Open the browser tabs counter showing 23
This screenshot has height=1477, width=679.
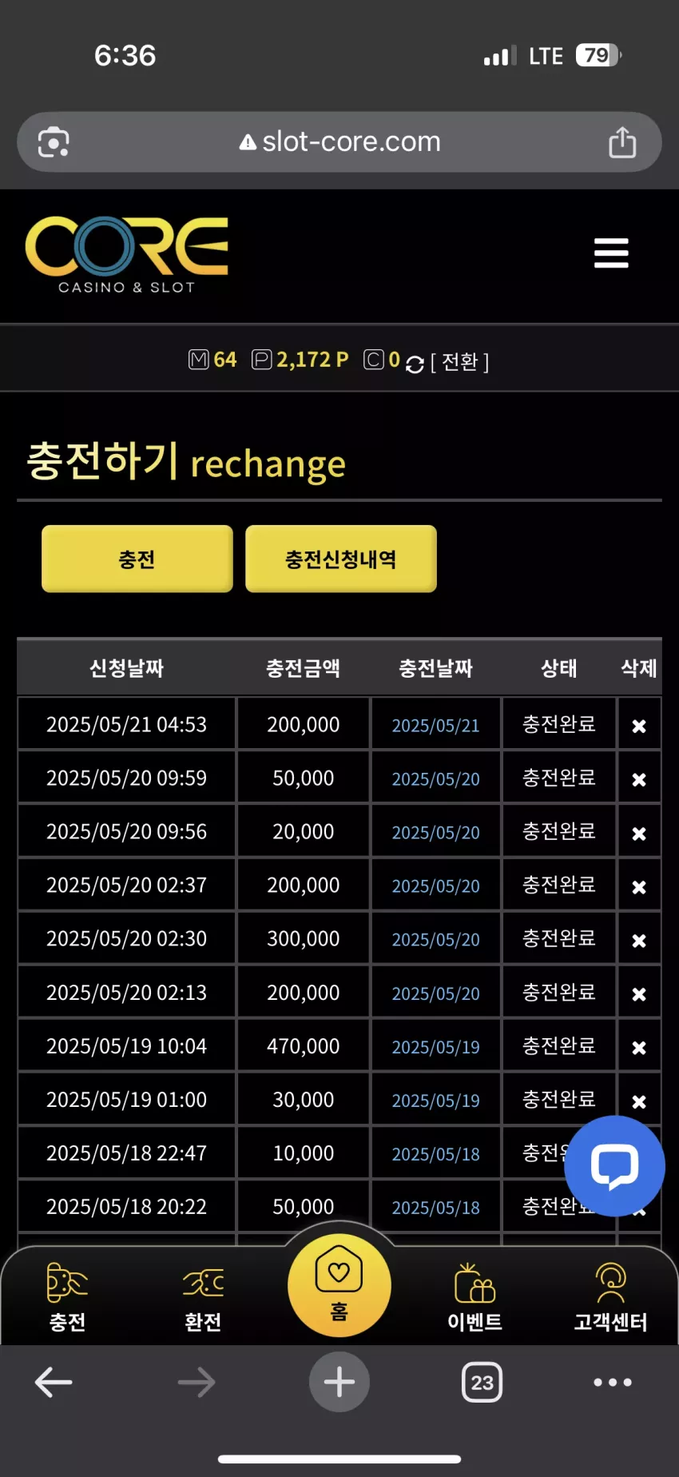[x=482, y=1382]
